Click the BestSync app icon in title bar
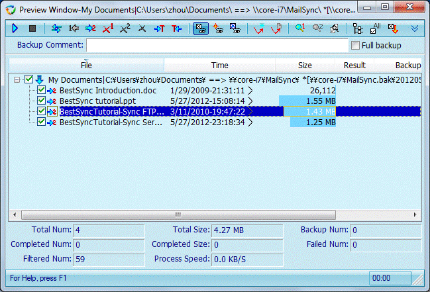430x292 pixels. pyautogui.click(x=11, y=10)
